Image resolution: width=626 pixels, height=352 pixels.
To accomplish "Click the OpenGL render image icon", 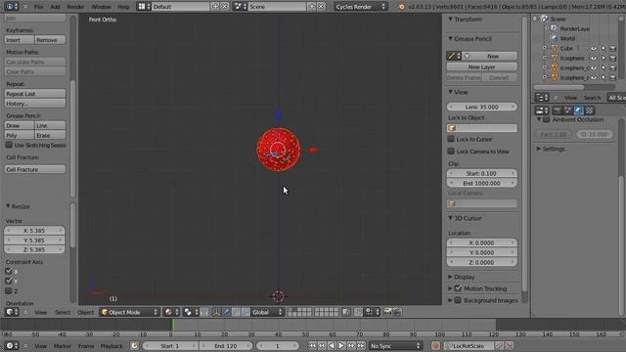I will tap(387, 312).
